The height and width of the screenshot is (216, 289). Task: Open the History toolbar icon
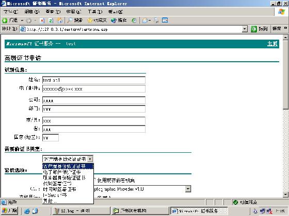[x=134, y=21]
